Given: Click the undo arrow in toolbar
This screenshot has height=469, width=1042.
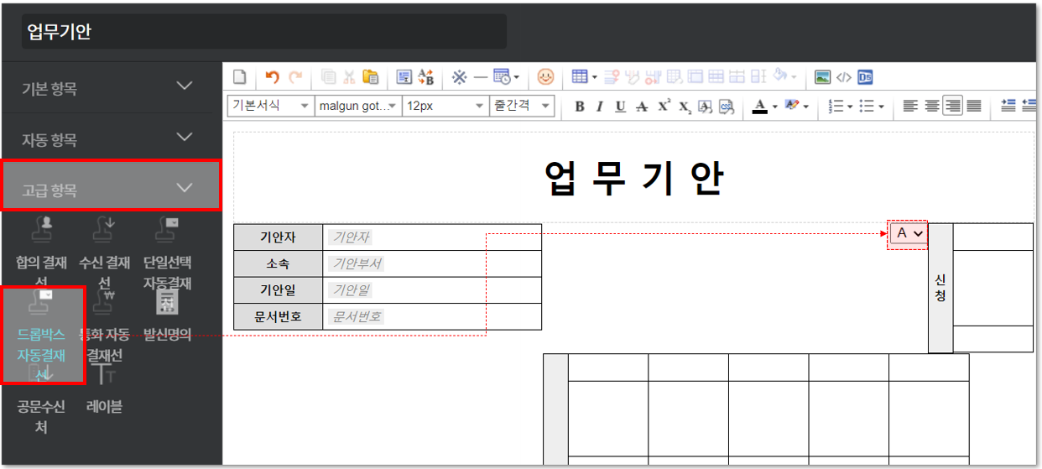Looking at the screenshot, I should (272, 77).
